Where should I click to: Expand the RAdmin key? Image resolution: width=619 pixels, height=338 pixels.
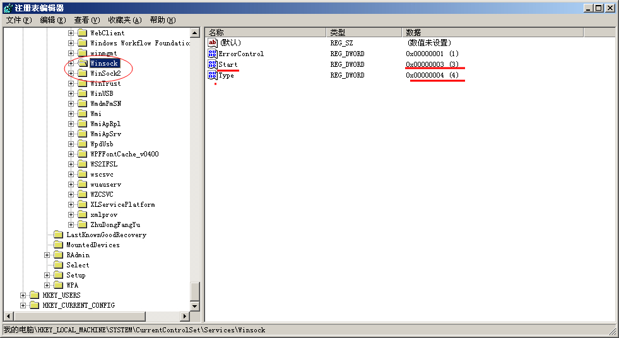pos(47,255)
